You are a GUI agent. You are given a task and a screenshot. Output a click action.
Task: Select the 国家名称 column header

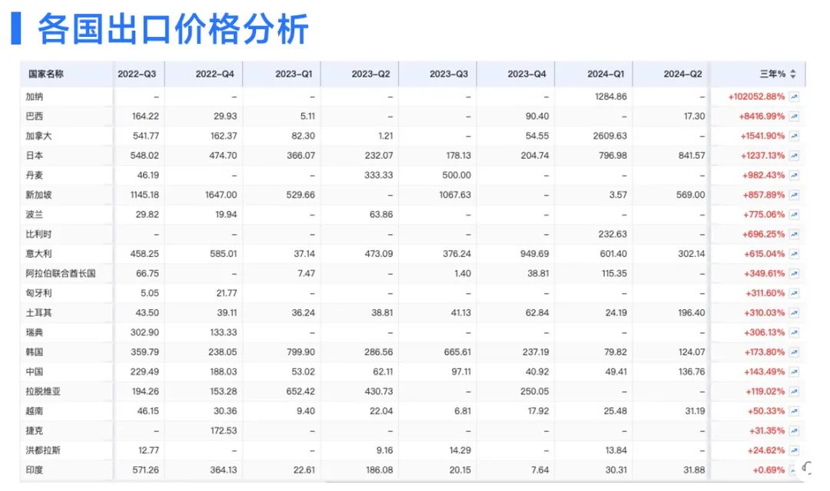pyautogui.click(x=48, y=73)
